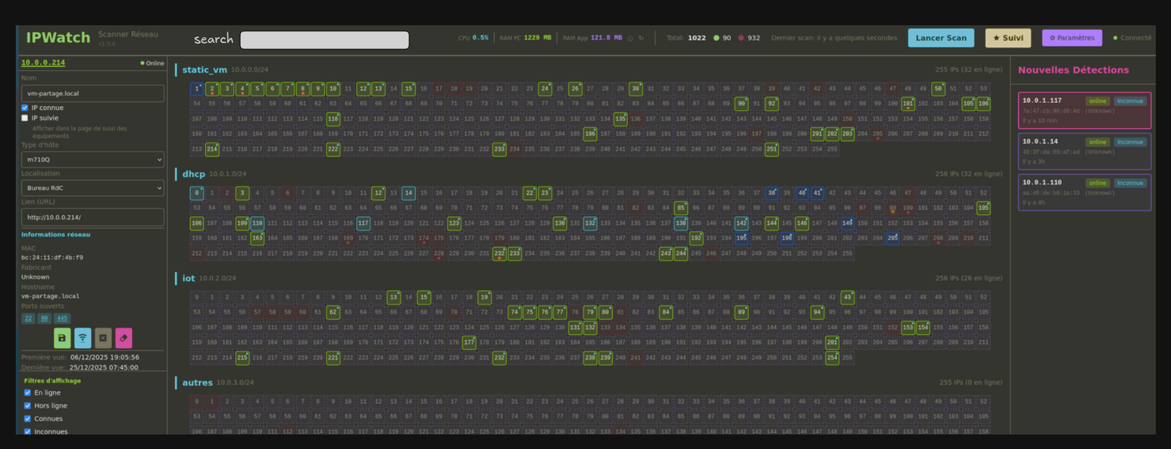Click the refresh icon beside RAM App

click(641, 38)
